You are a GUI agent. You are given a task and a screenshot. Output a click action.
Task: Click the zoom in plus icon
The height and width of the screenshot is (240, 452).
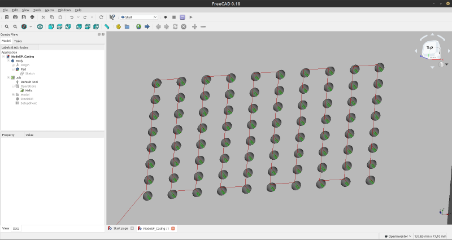coord(195,27)
